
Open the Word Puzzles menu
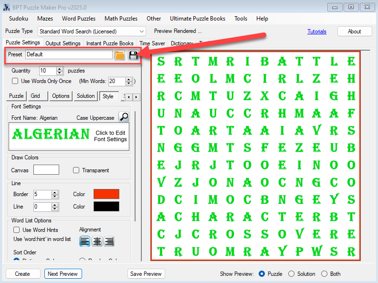(80, 19)
